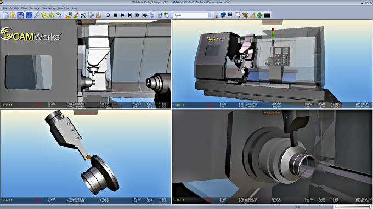Click the green checkmark gear icon

click(x=59, y=15)
